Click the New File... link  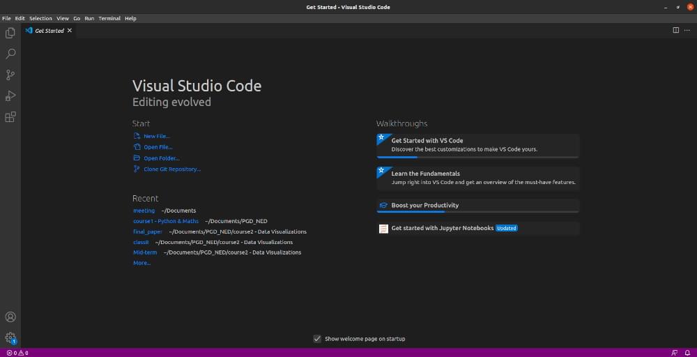click(151, 137)
